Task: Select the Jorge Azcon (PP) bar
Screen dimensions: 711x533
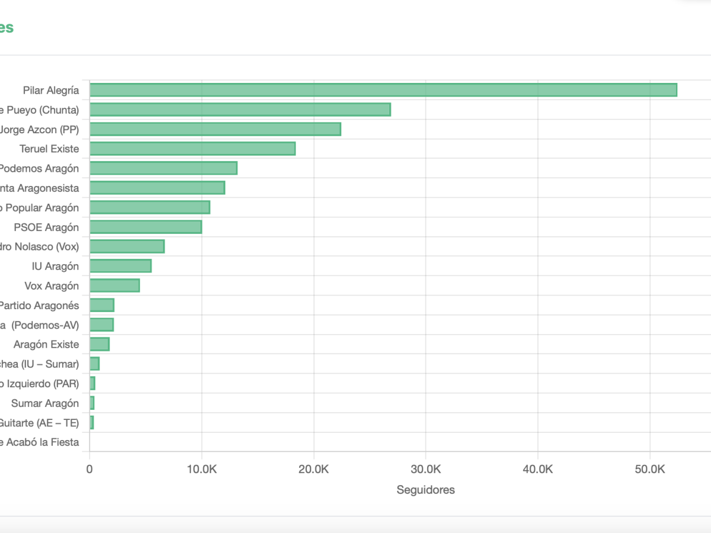Action: click(x=213, y=129)
